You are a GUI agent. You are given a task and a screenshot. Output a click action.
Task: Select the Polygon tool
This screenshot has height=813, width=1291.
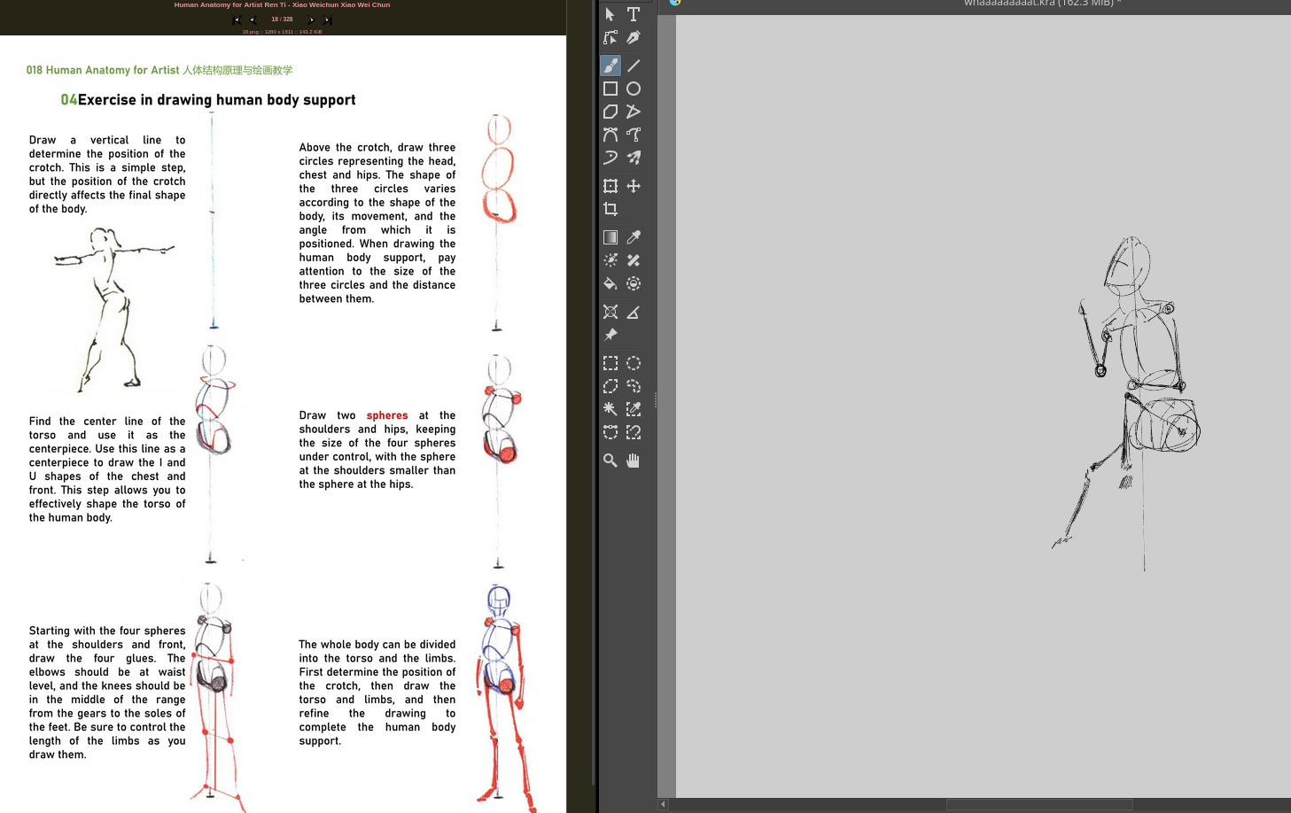coord(611,112)
